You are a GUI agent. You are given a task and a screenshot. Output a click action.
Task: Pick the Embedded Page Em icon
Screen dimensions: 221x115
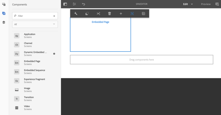[x=17, y=63]
